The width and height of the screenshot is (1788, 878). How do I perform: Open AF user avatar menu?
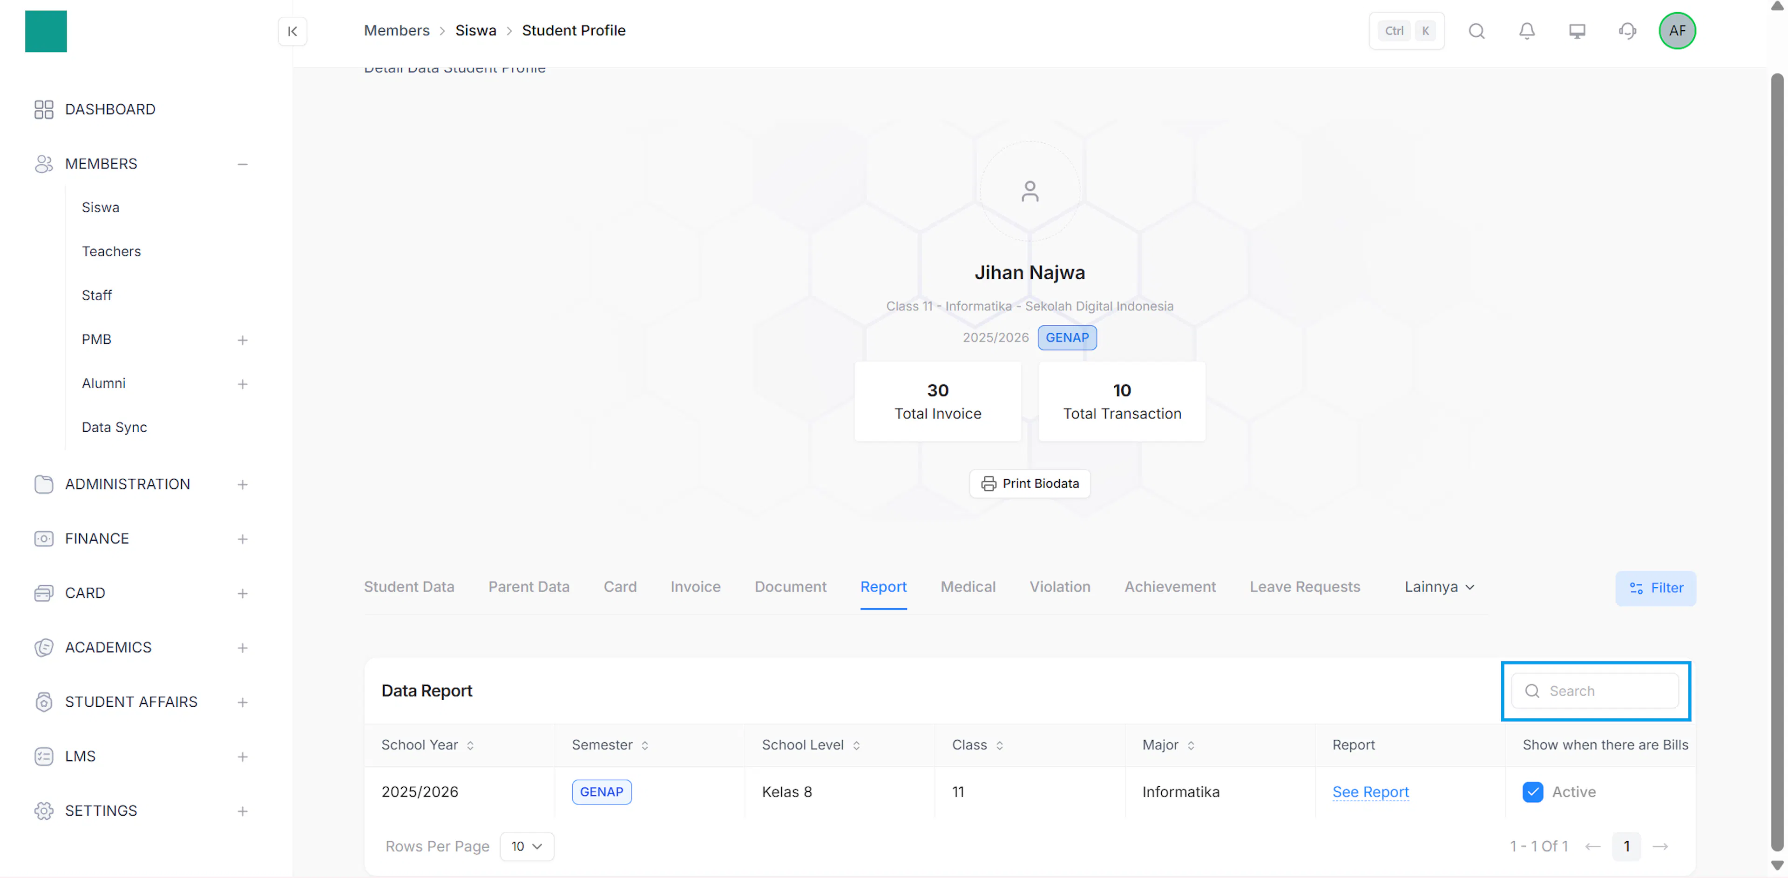1677,31
